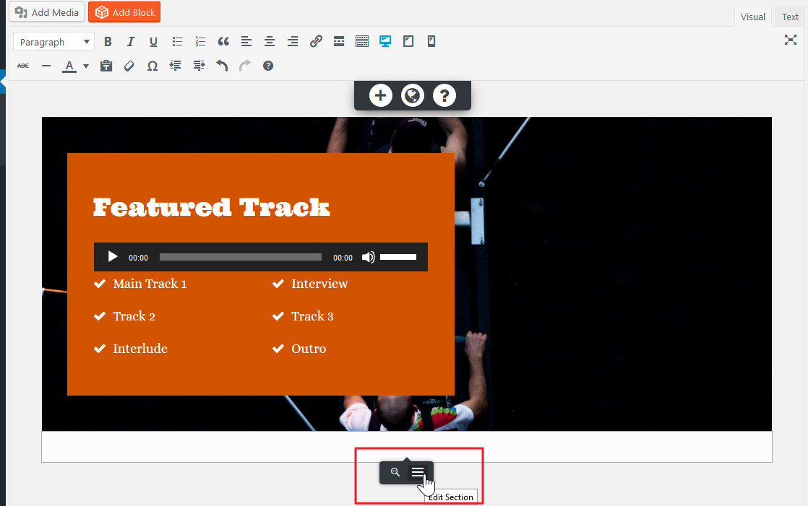Toggle underline formatting
Image resolution: width=808 pixels, height=506 pixels.
[x=153, y=42]
